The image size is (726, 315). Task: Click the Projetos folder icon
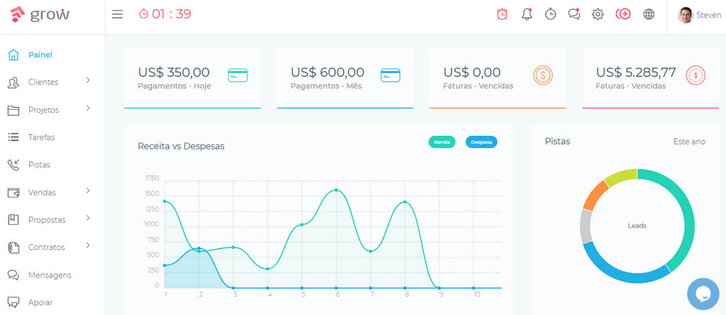[x=14, y=111]
